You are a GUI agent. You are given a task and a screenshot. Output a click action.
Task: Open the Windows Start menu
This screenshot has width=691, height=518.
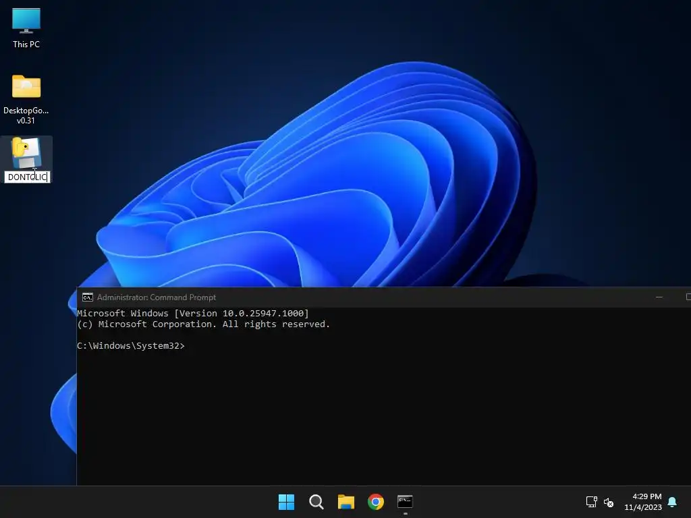point(286,502)
